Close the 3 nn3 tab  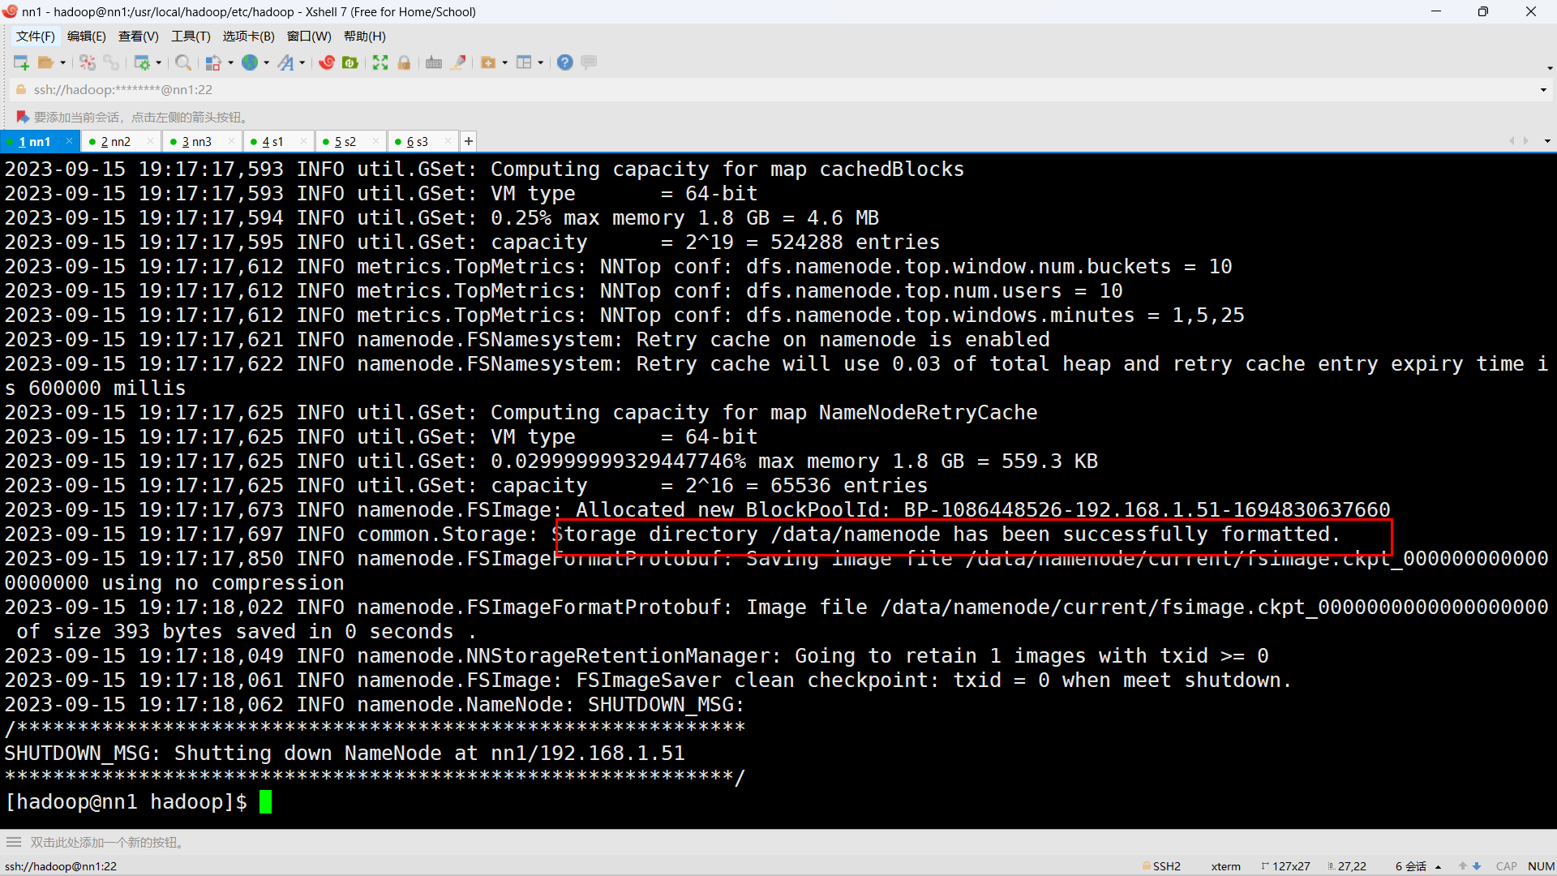click(232, 141)
